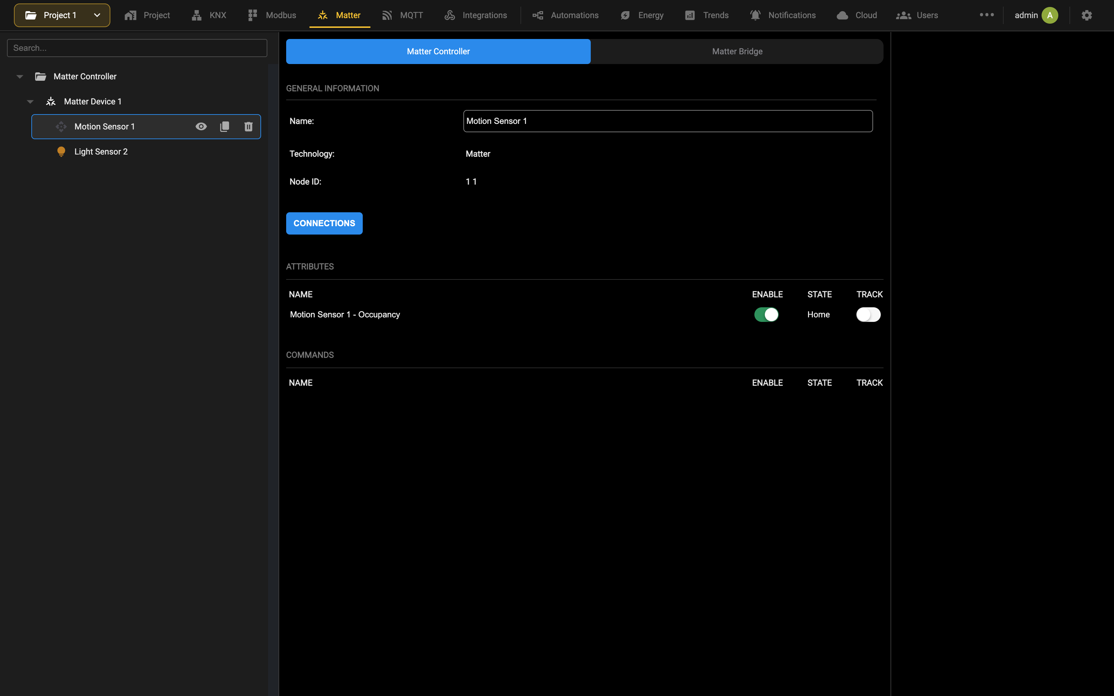Screen dimensions: 1114x696
Task: Click the Matter star icon in top nav
Action: click(x=323, y=15)
